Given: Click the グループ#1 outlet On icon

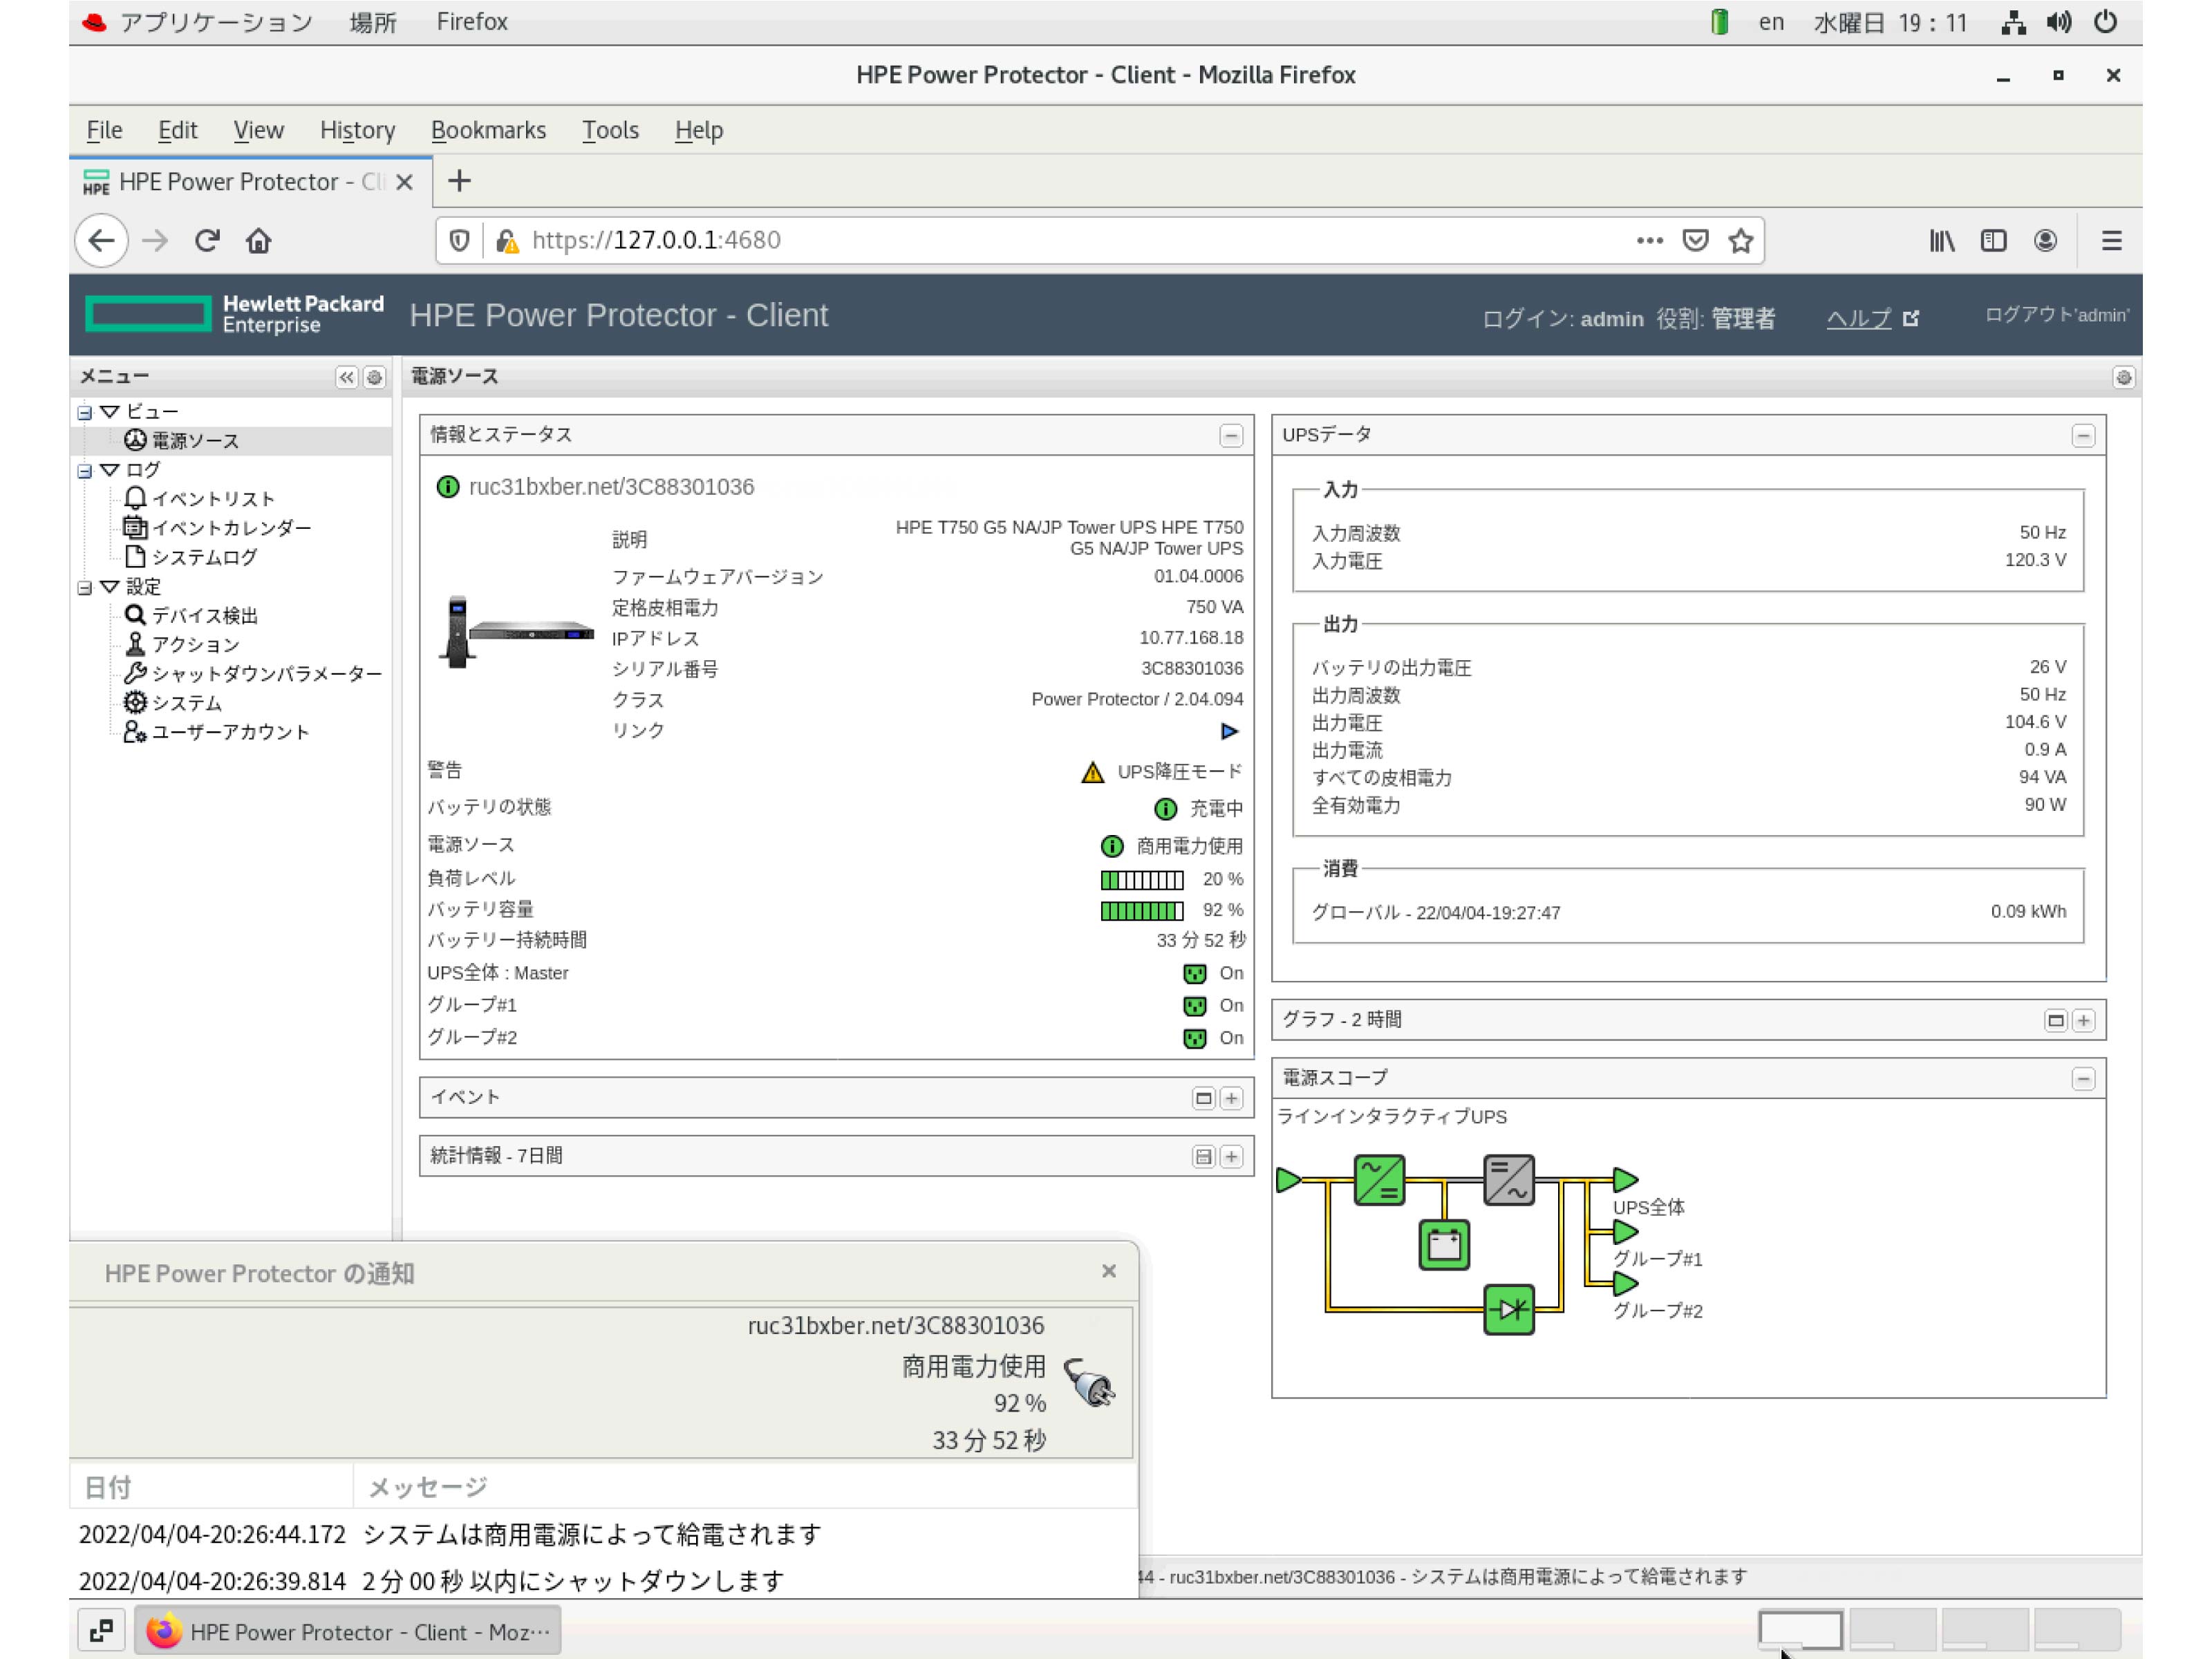Looking at the screenshot, I should click(1194, 1006).
